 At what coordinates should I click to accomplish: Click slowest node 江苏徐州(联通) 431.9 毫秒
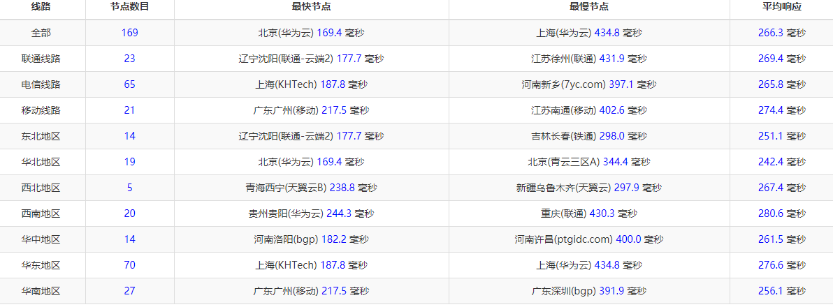(x=589, y=59)
